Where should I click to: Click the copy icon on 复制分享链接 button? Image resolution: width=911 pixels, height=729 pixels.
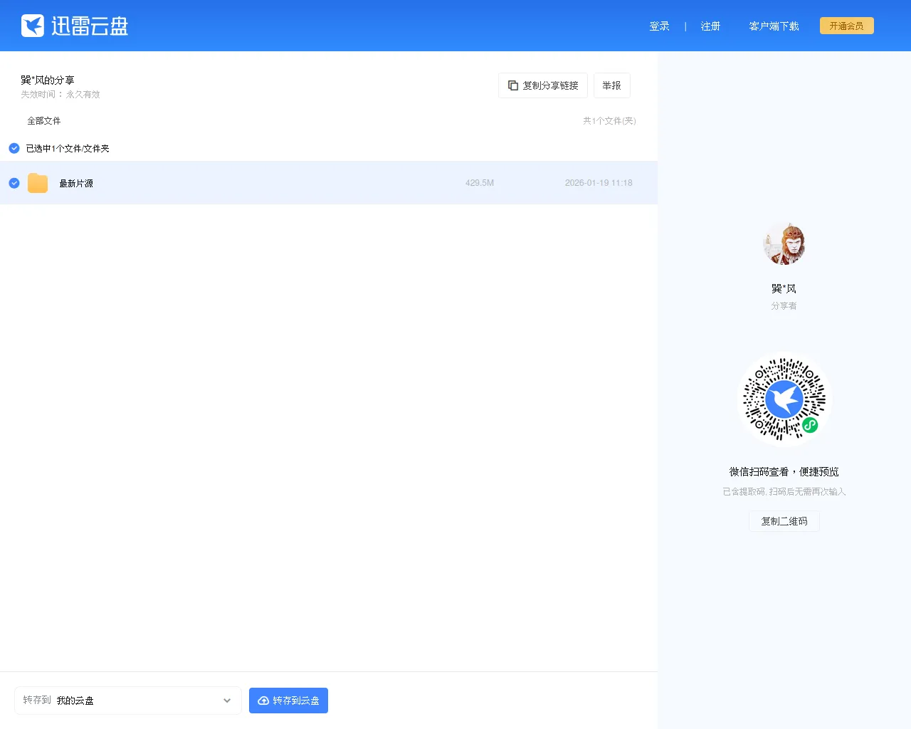(512, 85)
